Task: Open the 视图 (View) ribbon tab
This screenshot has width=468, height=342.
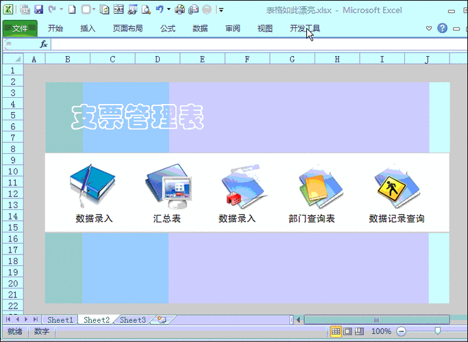Action: pyautogui.click(x=265, y=28)
